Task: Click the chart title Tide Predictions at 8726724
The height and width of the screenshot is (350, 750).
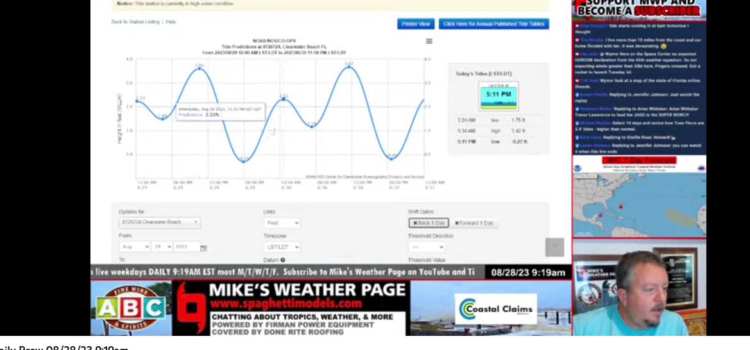Action: tap(274, 47)
